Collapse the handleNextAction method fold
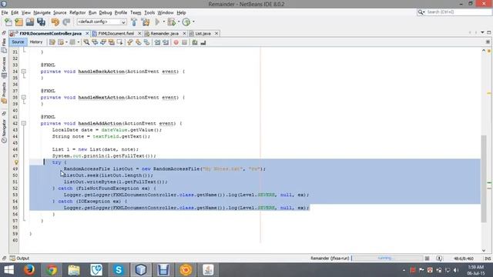The image size is (493, 277). pyautogui.click(x=24, y=98)
